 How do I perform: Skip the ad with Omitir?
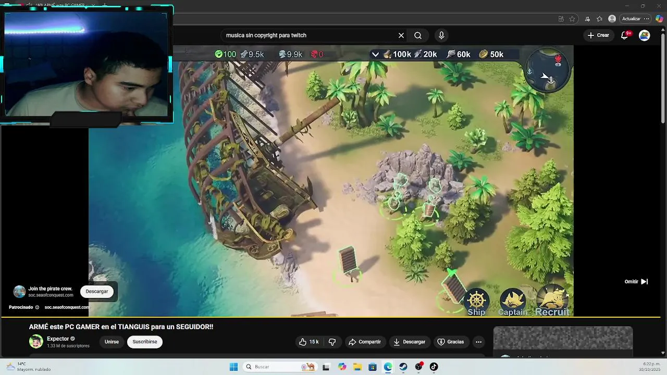(636, 281)
